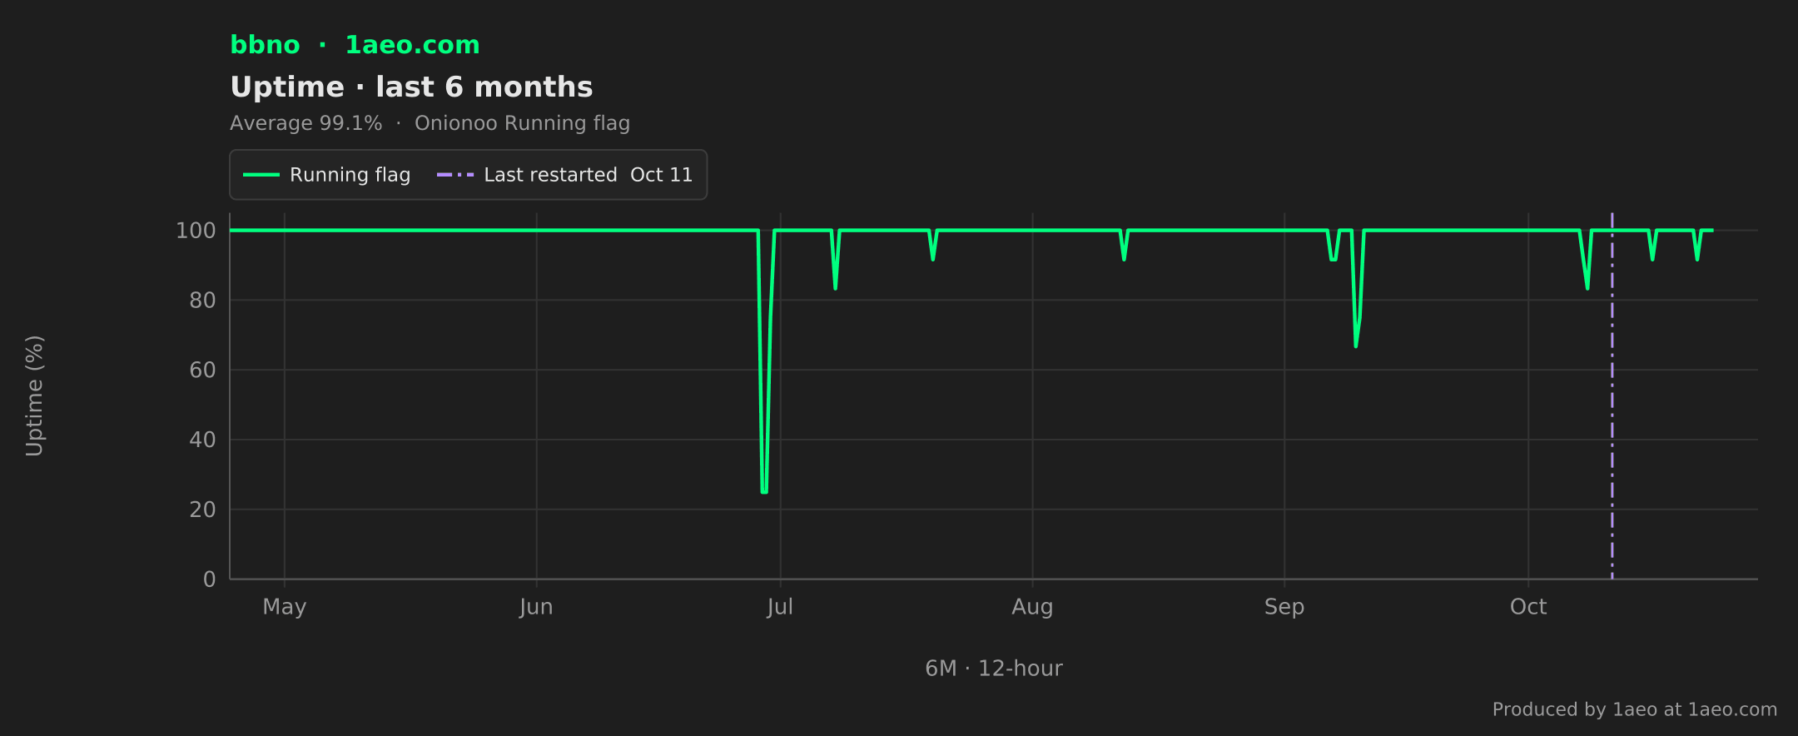Click the purple dashed restart marker line
Screen dimensions: 1798x736
(1612, 395)
